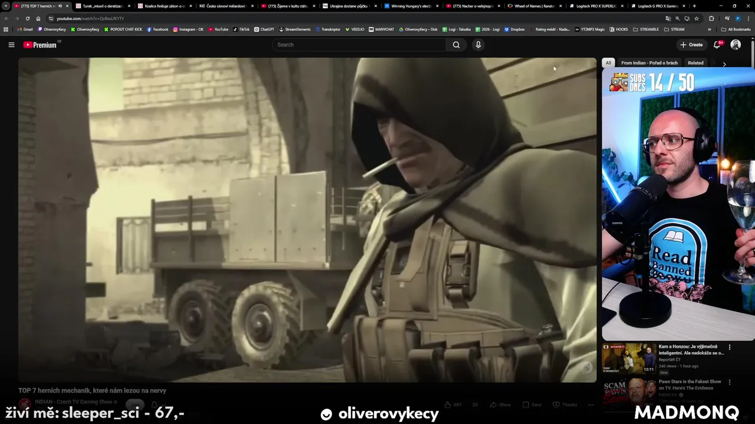The height and width of the screenshot is (424, 755).
Task: Show hidden bookmarks with double chevron
Action: coord(710,29)
